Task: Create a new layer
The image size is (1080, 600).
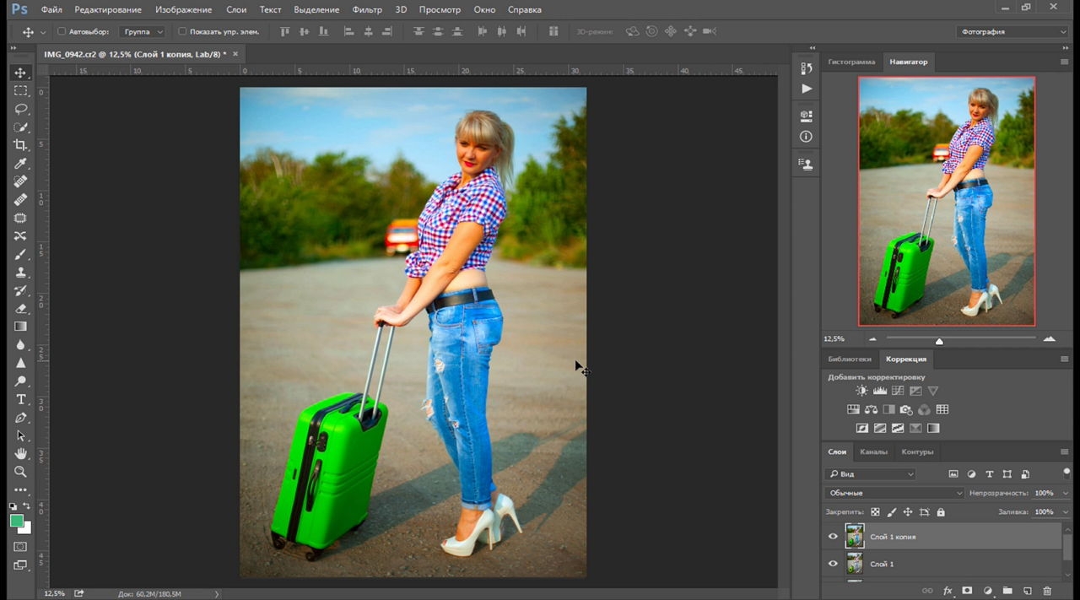Action: (1027, 591)
